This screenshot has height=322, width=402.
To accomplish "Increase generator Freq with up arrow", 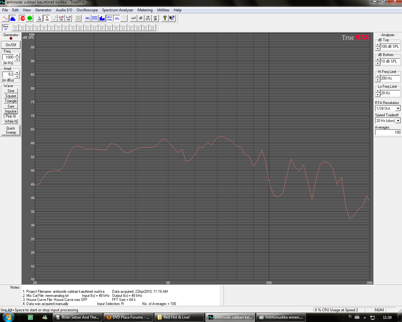I will point(17,55).
